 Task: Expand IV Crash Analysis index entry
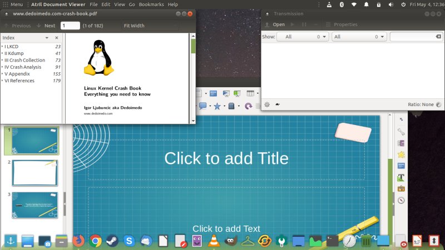[x=2, y=67]
